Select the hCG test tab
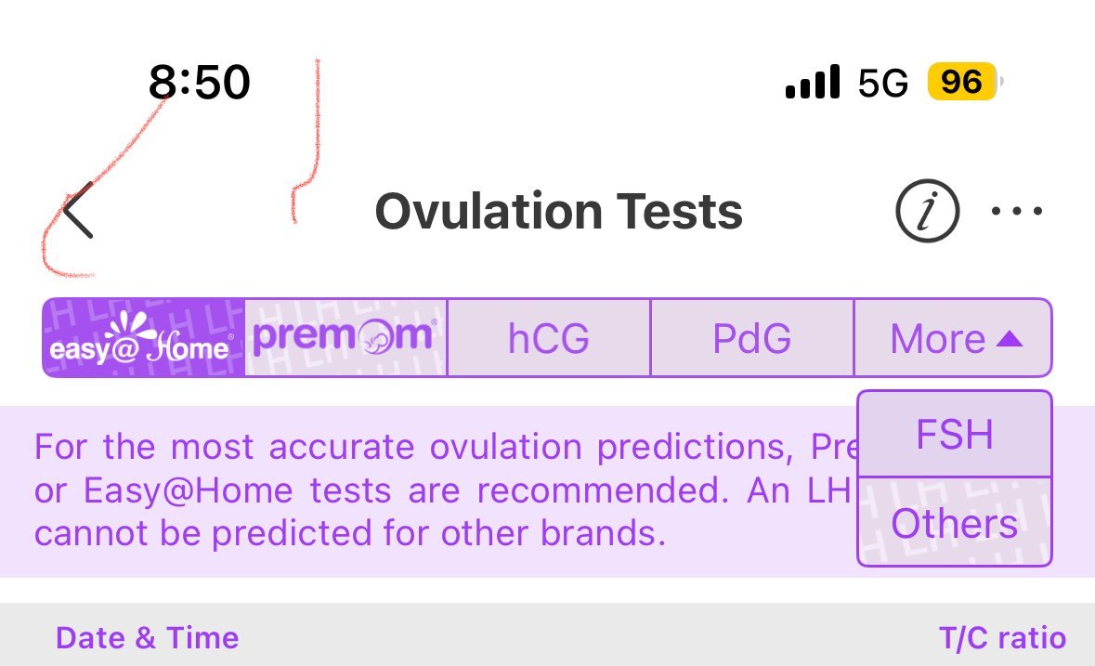This screenshot has width=1095, height=666. click(549, 338)
